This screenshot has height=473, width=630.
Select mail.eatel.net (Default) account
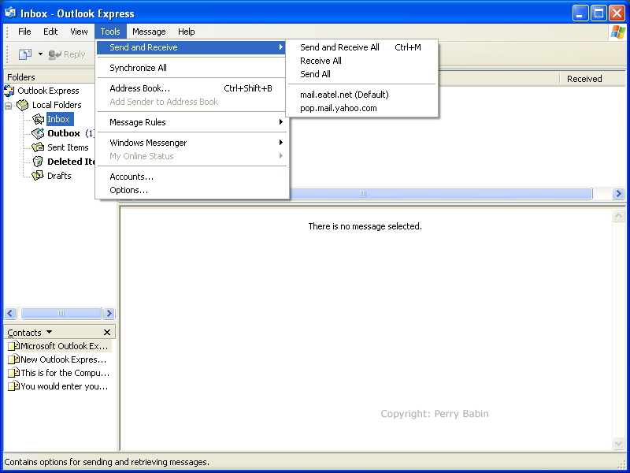pyautogui.click(x=344, y=95)
